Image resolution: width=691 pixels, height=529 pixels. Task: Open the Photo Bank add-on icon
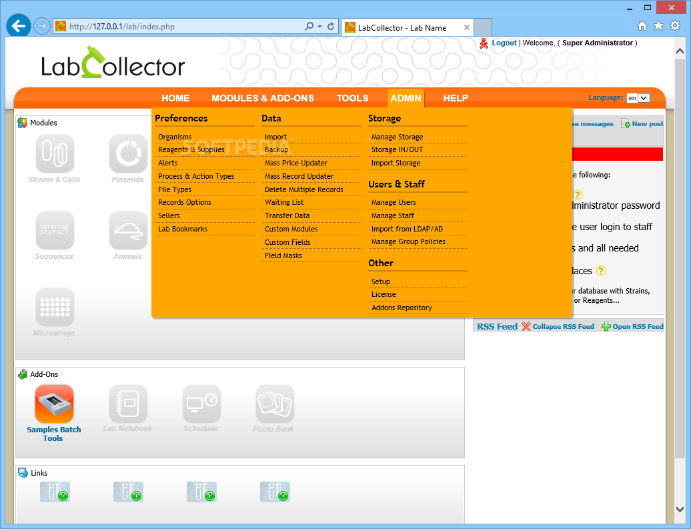click(x=275, y=404)
